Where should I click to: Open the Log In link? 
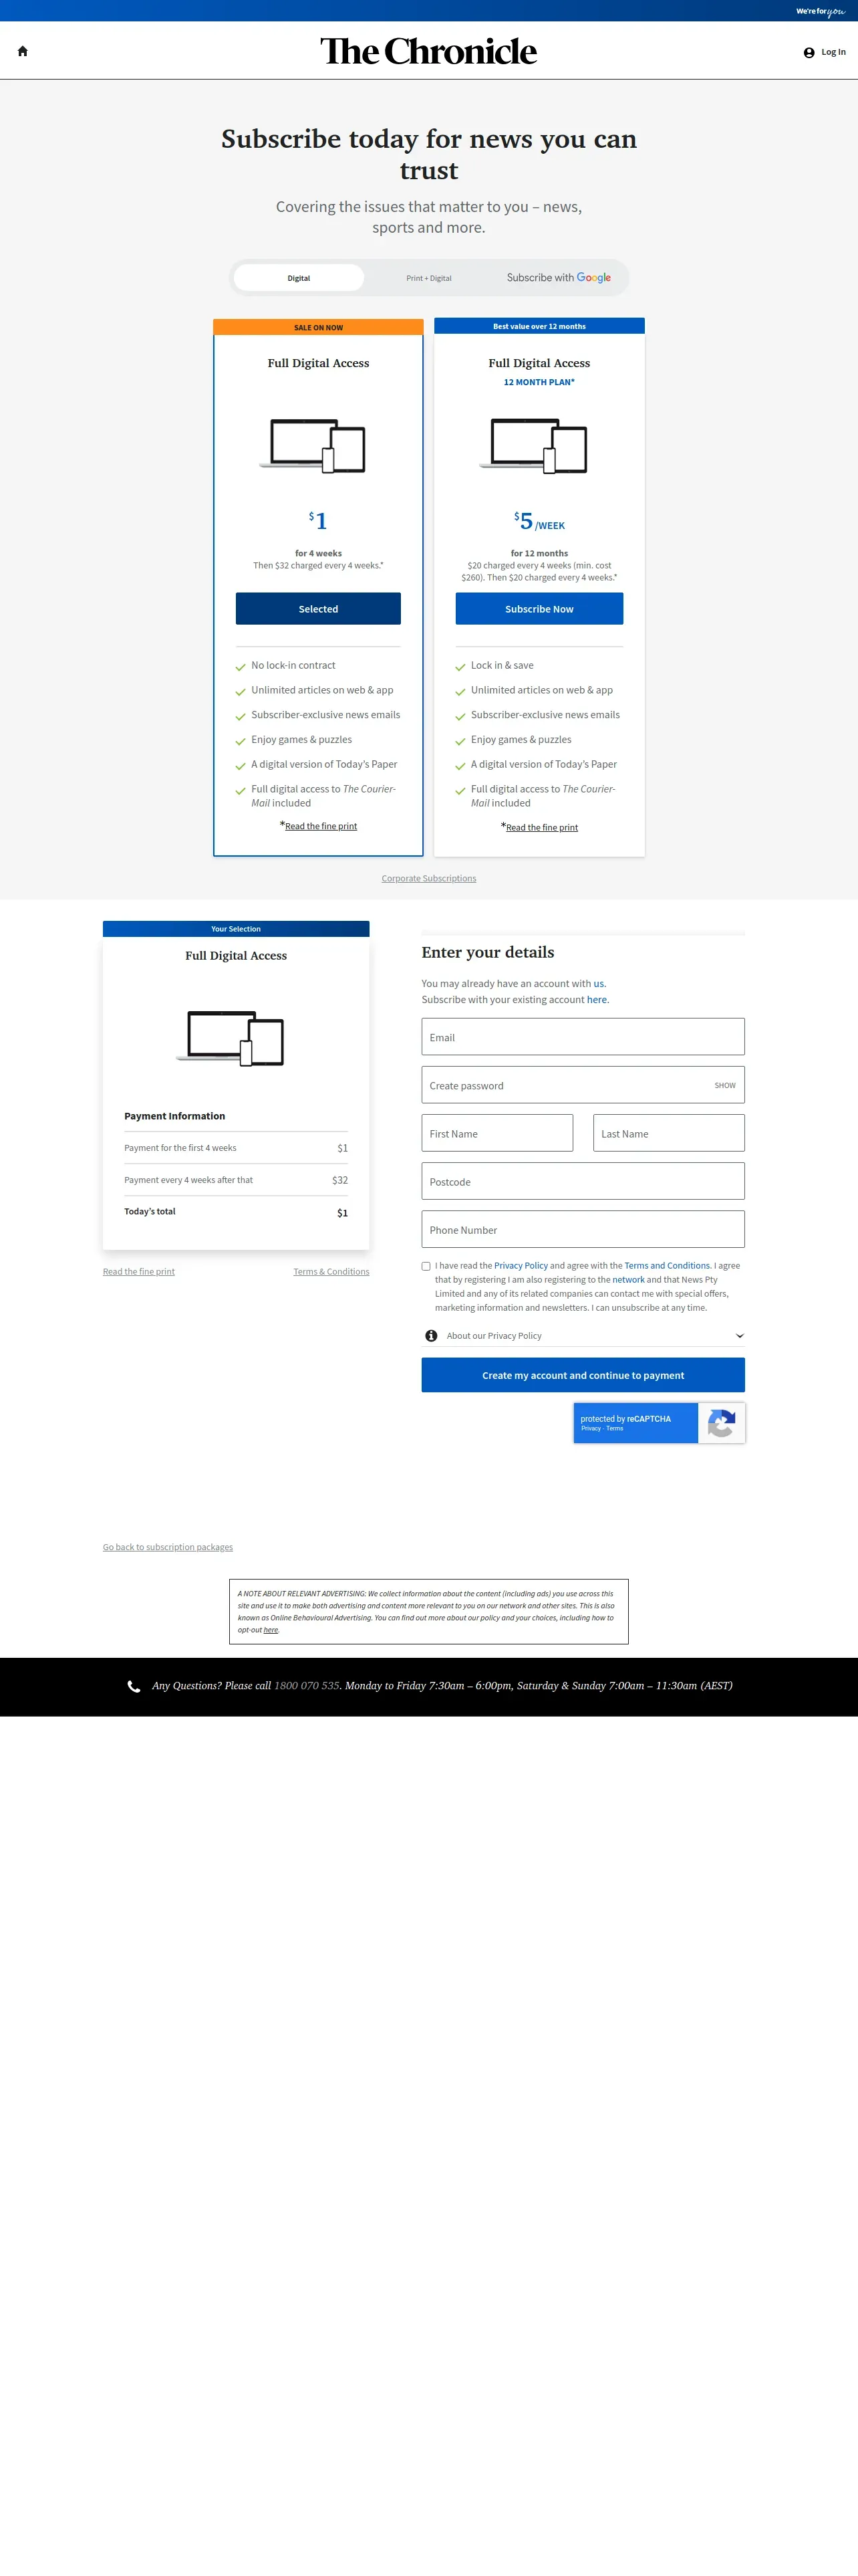pos(833,52)
